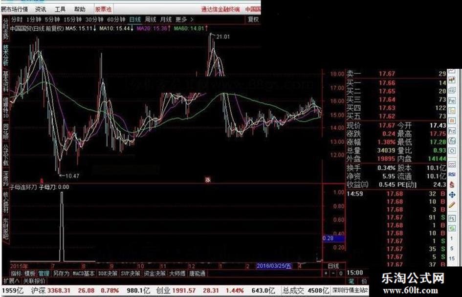
Task: Click the FS icon in right toolbar
Action: [x=451, y=218]
